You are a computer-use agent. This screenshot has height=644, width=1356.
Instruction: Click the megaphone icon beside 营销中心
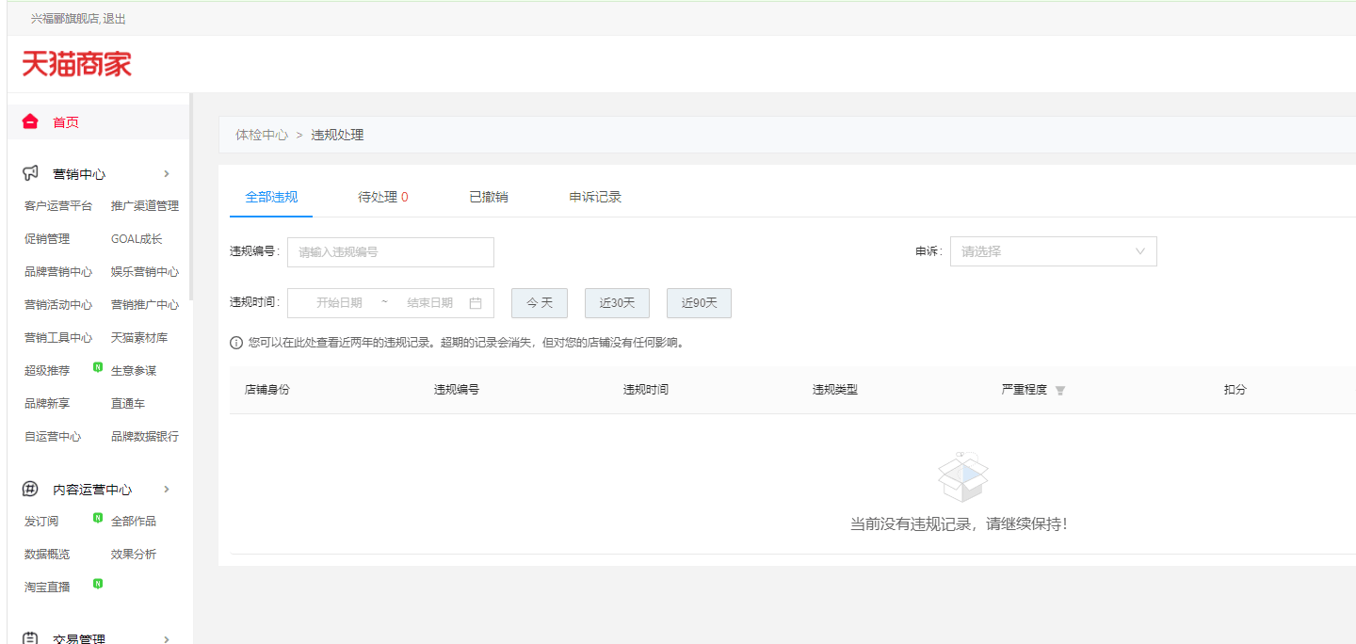[31, 173]
